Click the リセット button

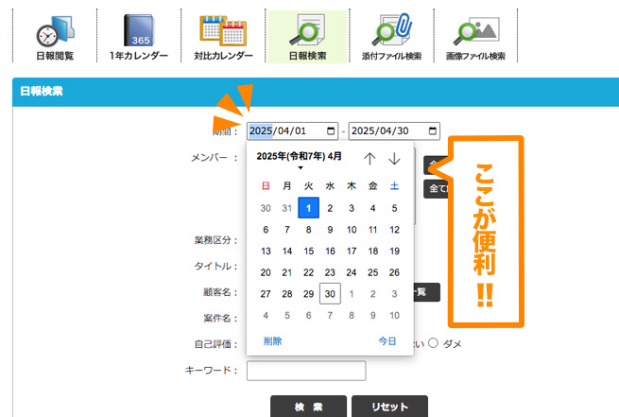pos(389,407)
